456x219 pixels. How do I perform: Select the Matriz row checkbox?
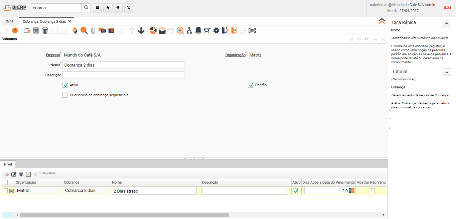click(x=5, y=191)
